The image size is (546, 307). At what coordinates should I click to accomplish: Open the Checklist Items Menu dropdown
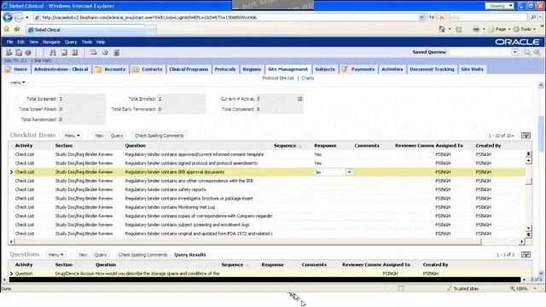[73, 136]
